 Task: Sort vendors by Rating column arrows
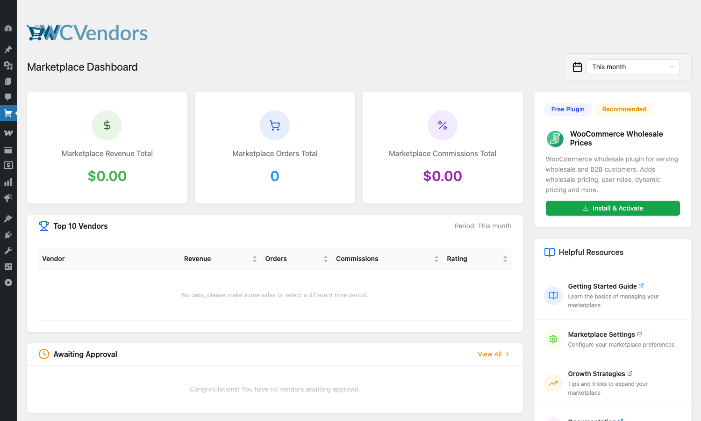(505, 259)
